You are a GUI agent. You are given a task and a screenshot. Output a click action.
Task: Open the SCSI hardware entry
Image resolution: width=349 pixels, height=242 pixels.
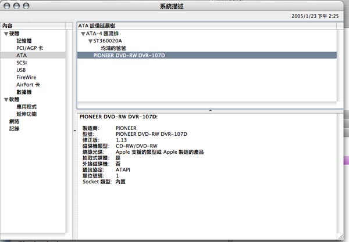click(x=22, y=63)
